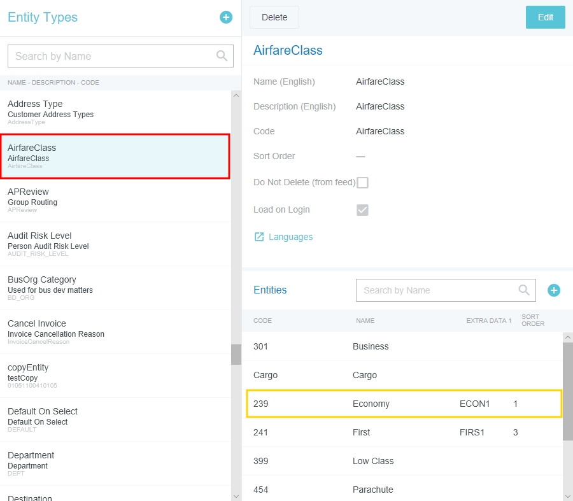The image size is (573, 501).
Task: Click the add entity plus icon
Action: 554,290
